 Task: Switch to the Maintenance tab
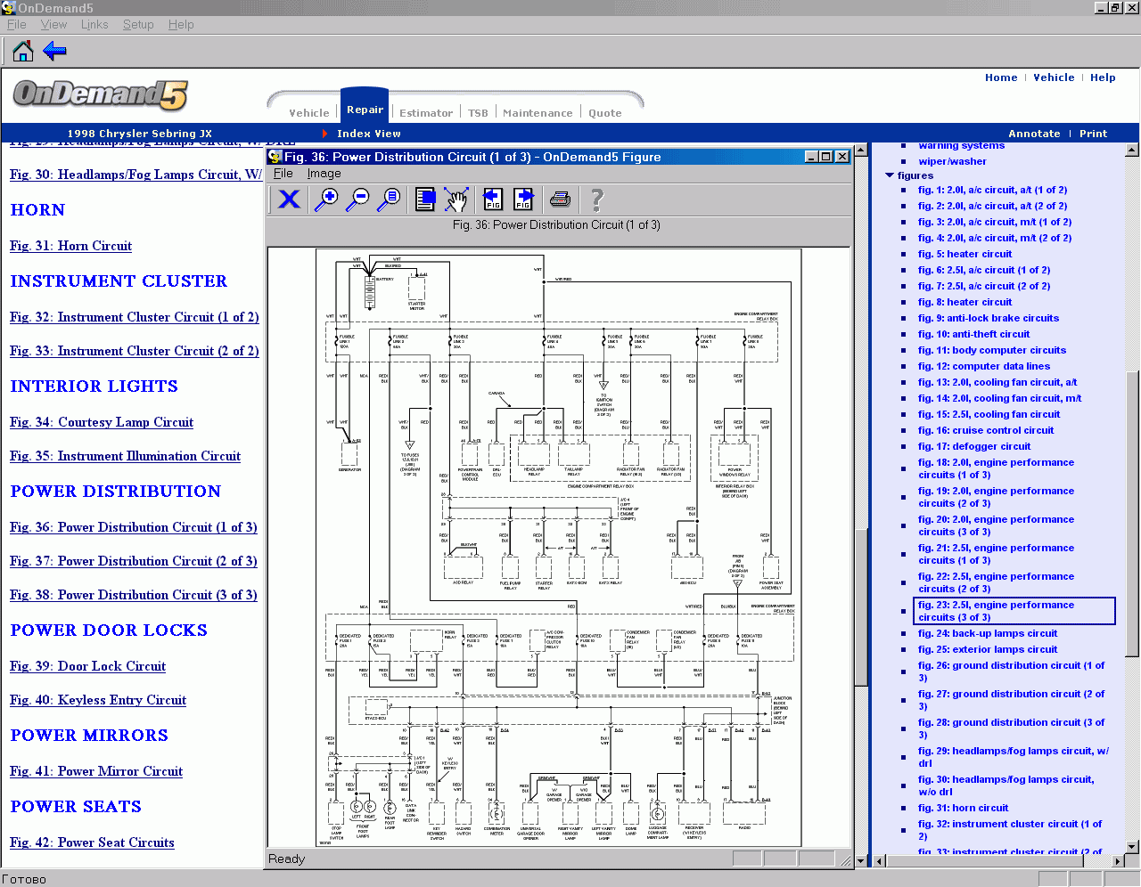pyautogui.click(x=538, y=113)
